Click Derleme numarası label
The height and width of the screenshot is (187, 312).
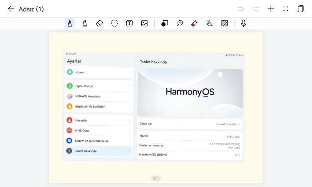click(x=152, y=146)
